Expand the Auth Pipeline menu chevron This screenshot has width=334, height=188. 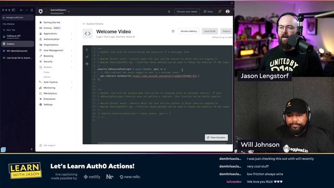point(71,82)
